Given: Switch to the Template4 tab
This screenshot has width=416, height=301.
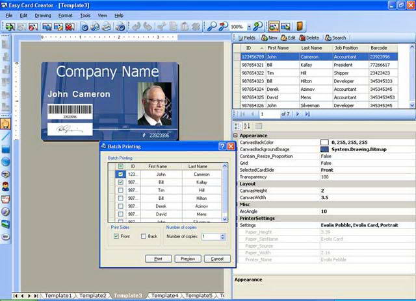Looking at the screenshot, I should pos(164,295).
